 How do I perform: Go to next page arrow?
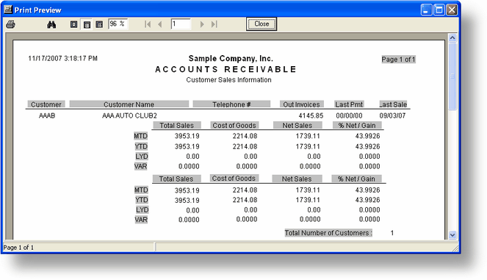pos(202,24)
